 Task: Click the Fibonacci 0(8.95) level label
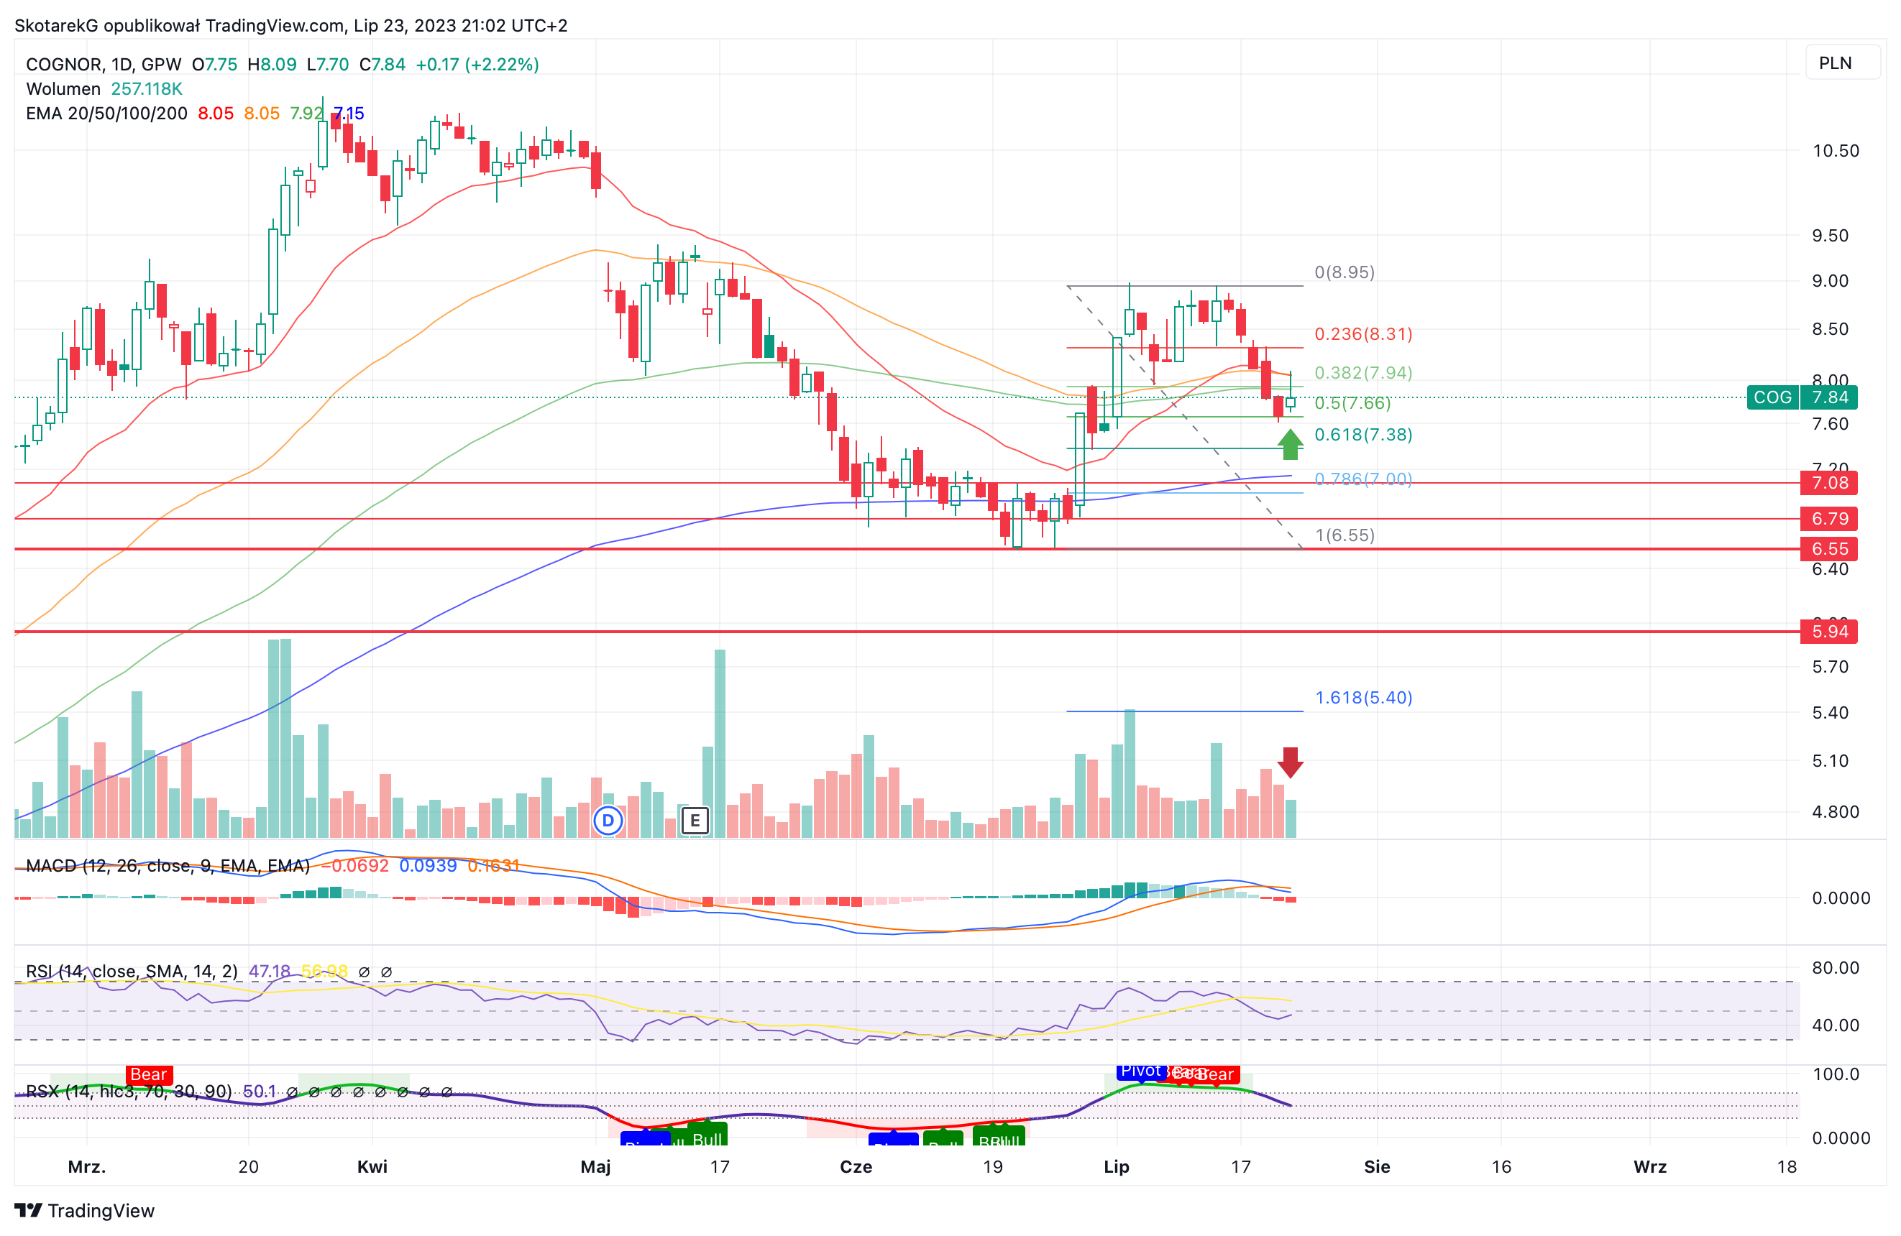pos(1345,272)
